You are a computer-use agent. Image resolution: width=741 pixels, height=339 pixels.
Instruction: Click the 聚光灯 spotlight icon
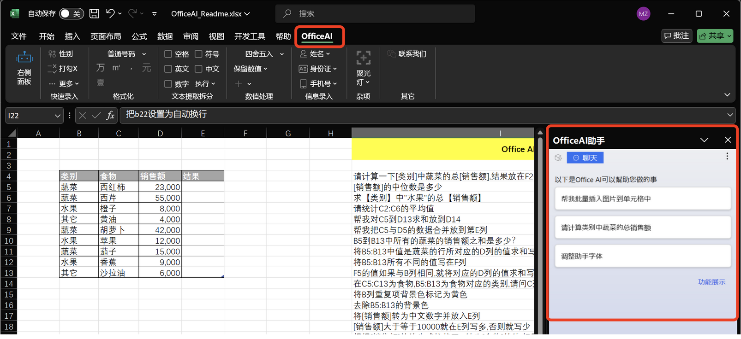[363, 58]
